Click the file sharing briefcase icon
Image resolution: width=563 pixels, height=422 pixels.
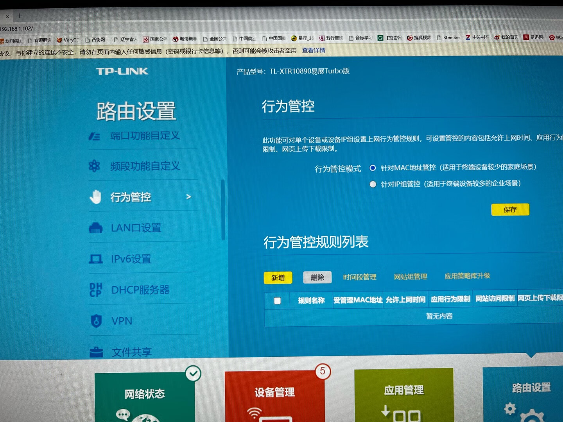click(96, 352)
